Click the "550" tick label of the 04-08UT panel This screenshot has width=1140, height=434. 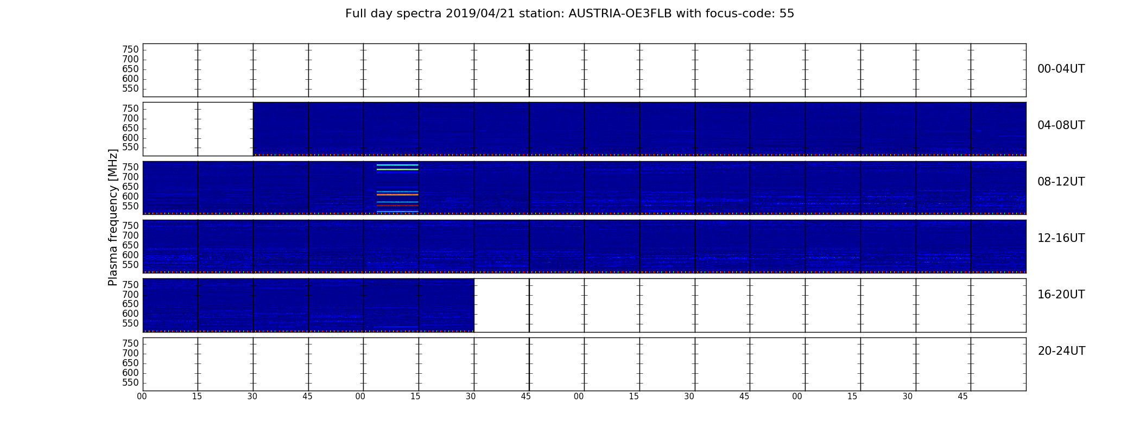pos(130,148)
